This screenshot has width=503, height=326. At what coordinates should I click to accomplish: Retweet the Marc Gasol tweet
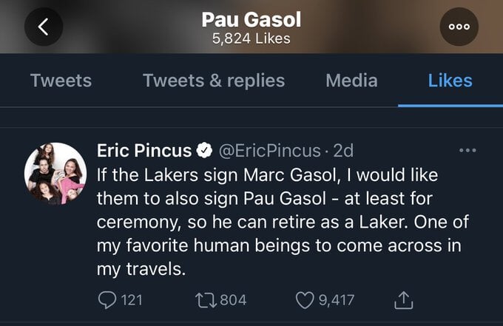pos(206,300)
